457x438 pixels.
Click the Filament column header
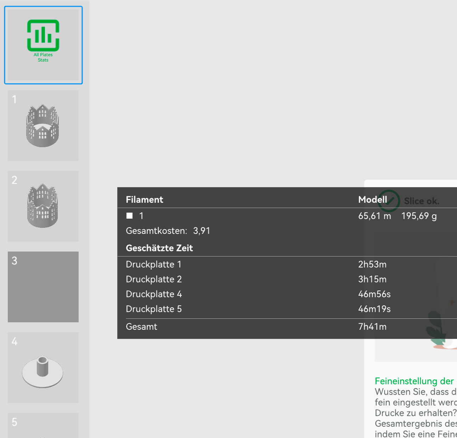pos(145,200)
